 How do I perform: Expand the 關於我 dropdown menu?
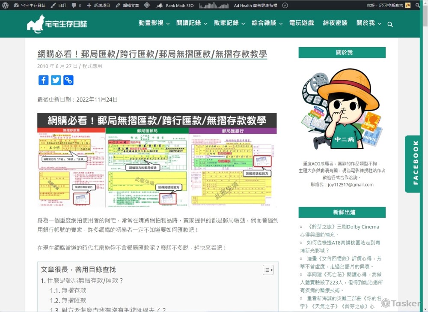(366, 24)
